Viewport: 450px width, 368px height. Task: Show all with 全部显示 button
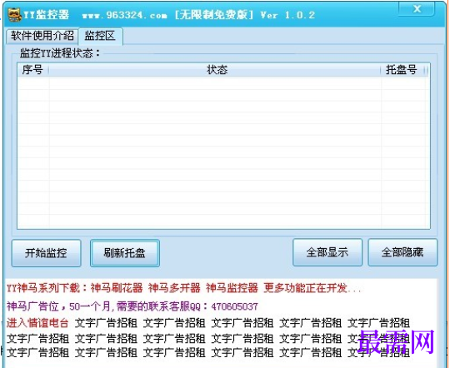coord(327,252)
